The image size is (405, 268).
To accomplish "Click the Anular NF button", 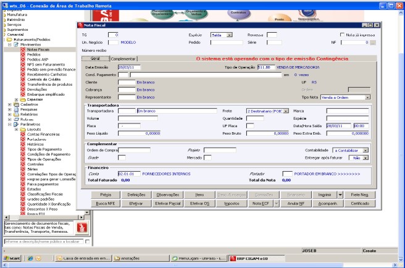I will (296, 204).
